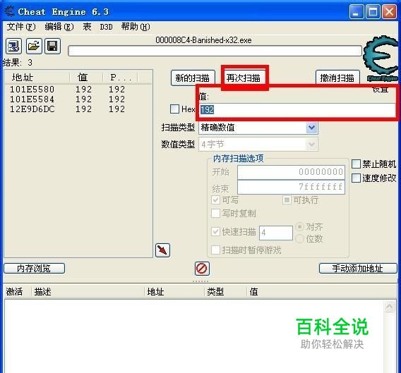
Task: Click the Cheat Engine gear logo
Action: tap(381, 59)
